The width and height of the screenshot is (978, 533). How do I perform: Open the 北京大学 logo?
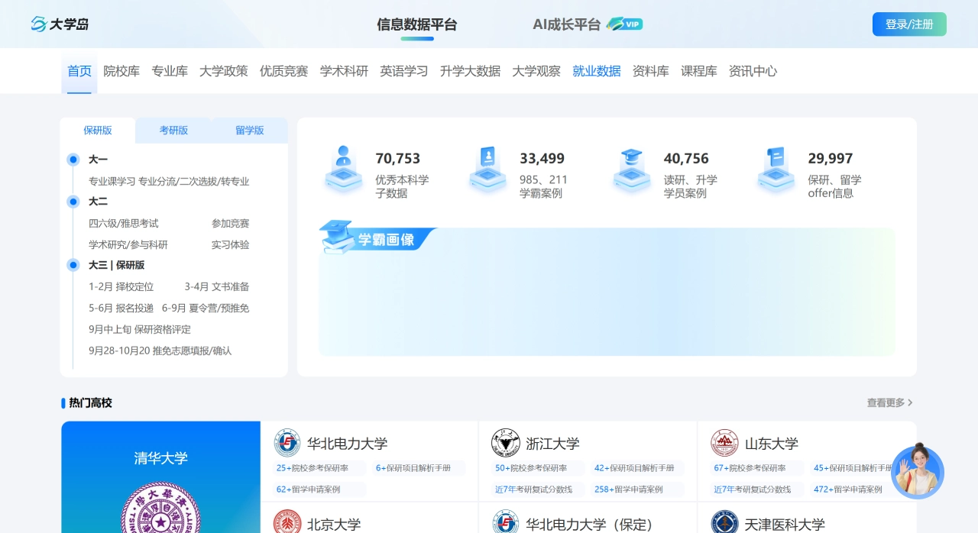pos(287,524)
